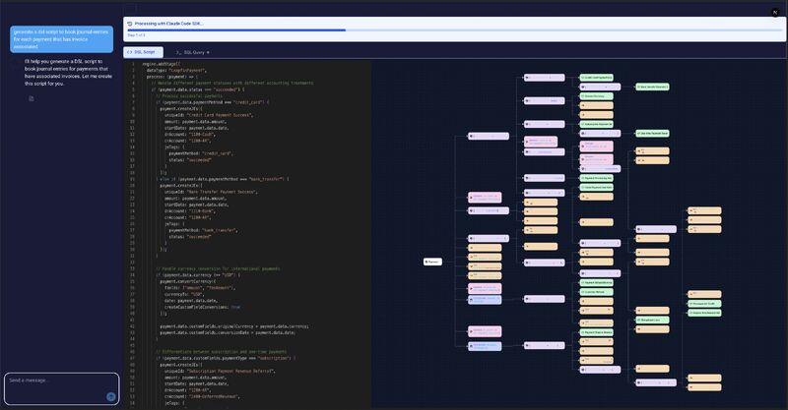Click code line 'engine.addStage({'

(x=161, y=64)
